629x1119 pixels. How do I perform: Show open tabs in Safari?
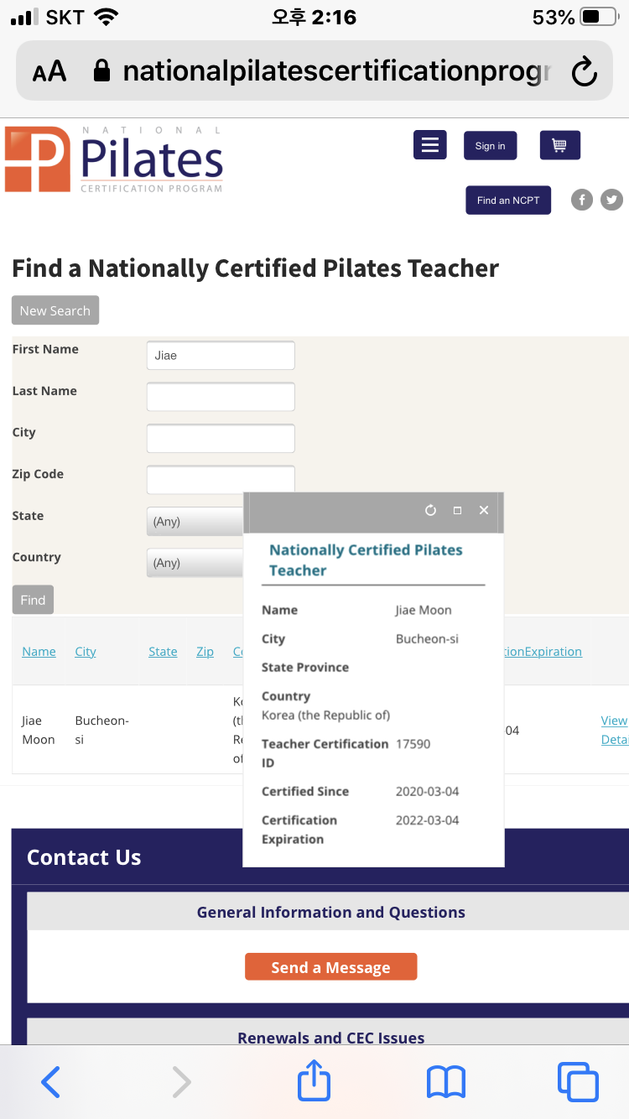tap(579, 1082)
